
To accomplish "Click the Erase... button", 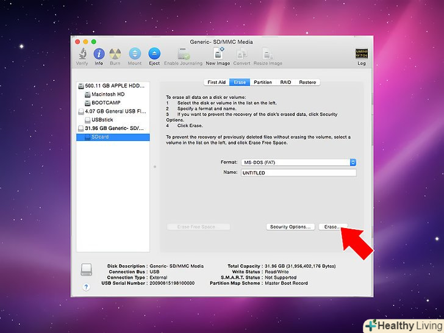I will tap(332, 227).
